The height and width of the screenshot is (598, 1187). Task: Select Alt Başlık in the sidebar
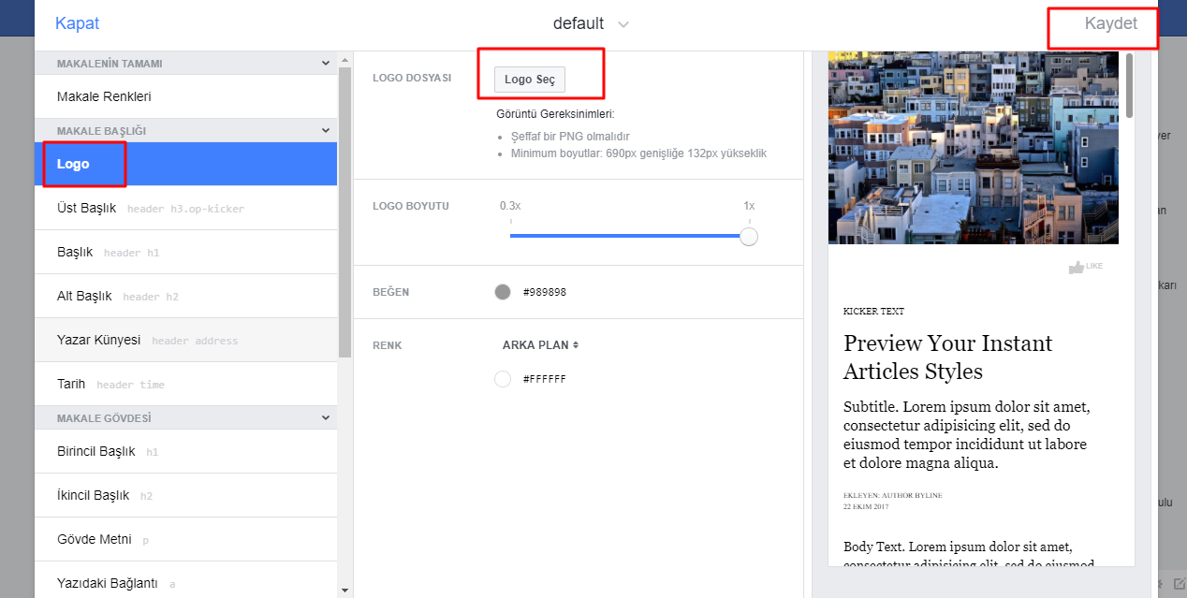point(84,297)
